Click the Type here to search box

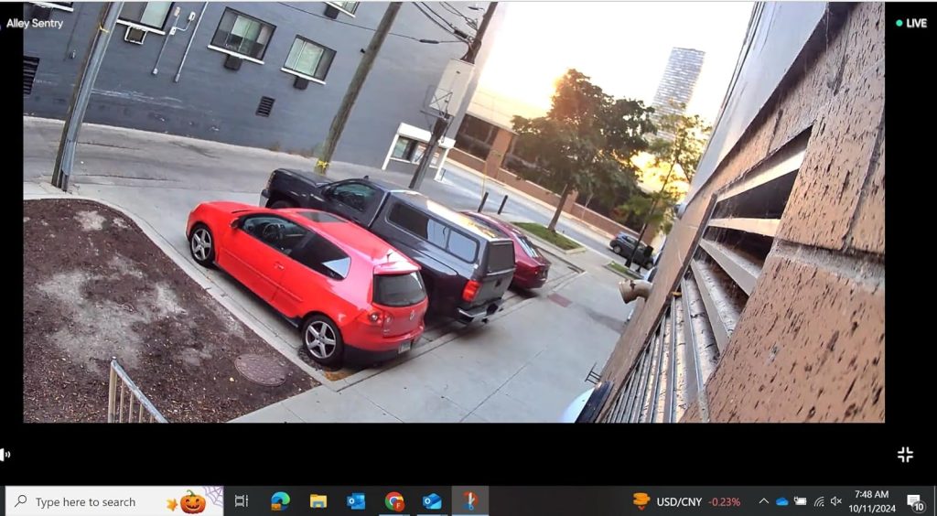coord(113,501)
